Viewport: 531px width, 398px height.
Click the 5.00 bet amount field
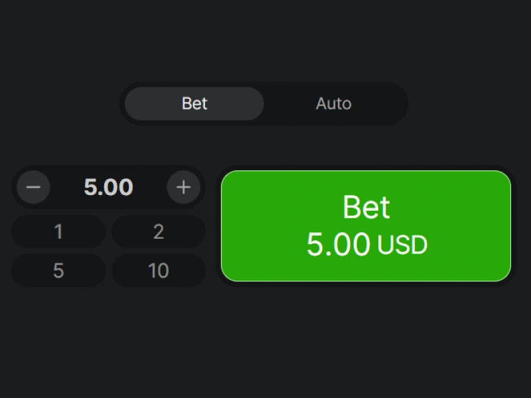tap(108, 187)
